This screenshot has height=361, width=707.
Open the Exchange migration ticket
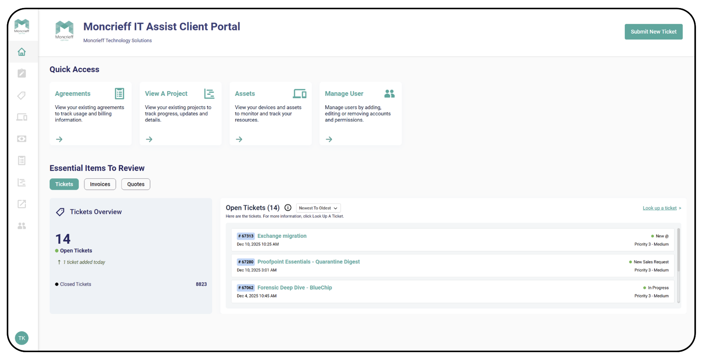tap(282, 236)
